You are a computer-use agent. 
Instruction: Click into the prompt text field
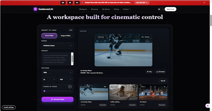point(56,59)
